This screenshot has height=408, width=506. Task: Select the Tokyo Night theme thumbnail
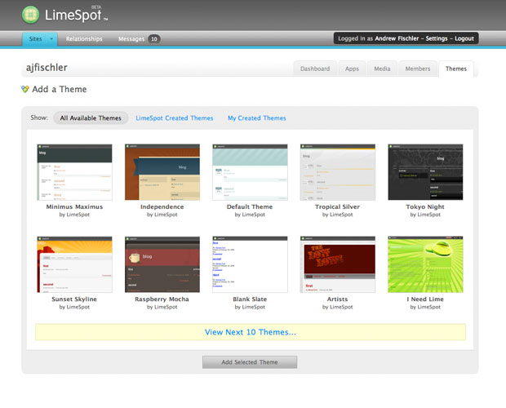point(425,172)
